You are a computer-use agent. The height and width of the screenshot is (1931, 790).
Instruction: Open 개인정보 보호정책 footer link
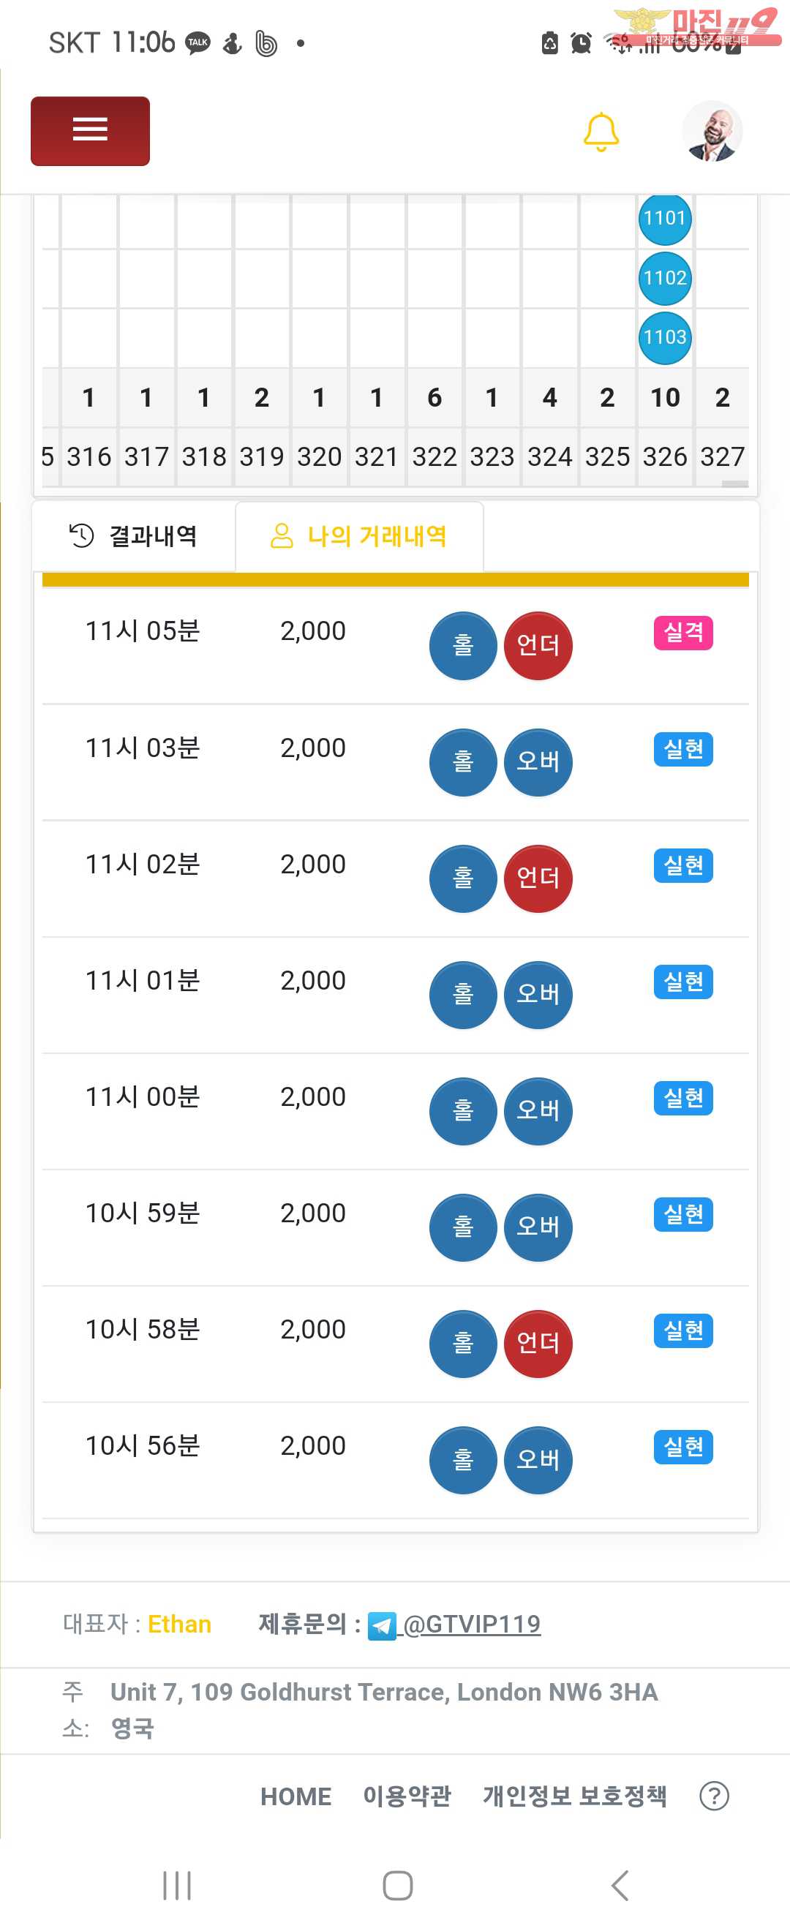tap(575, 1796)
